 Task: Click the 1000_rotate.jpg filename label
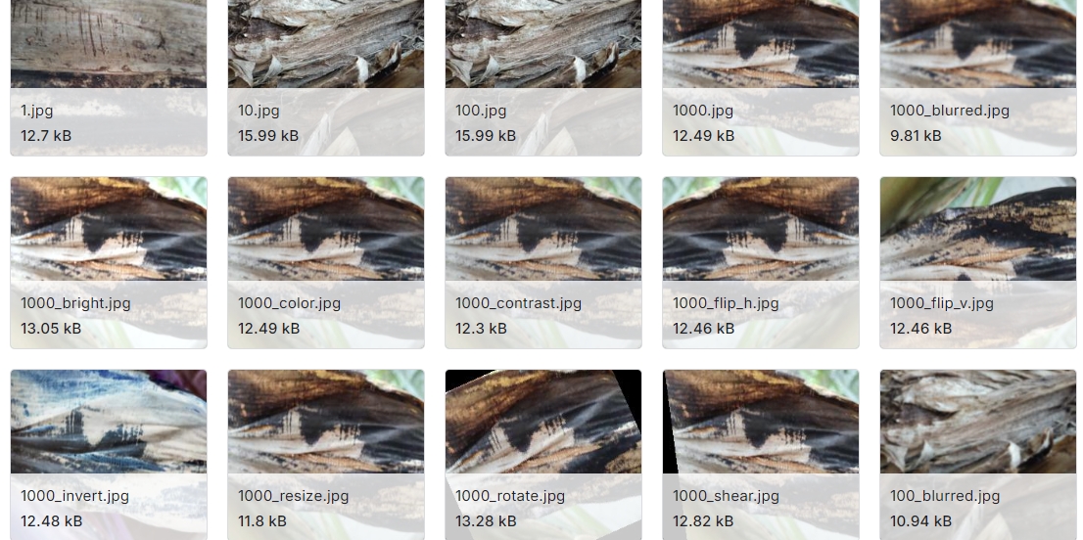510,496
